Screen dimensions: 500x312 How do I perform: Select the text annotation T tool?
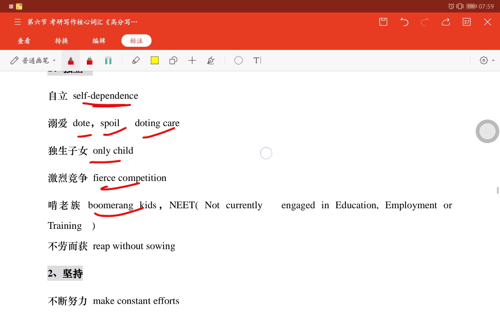tap(257, 60)
